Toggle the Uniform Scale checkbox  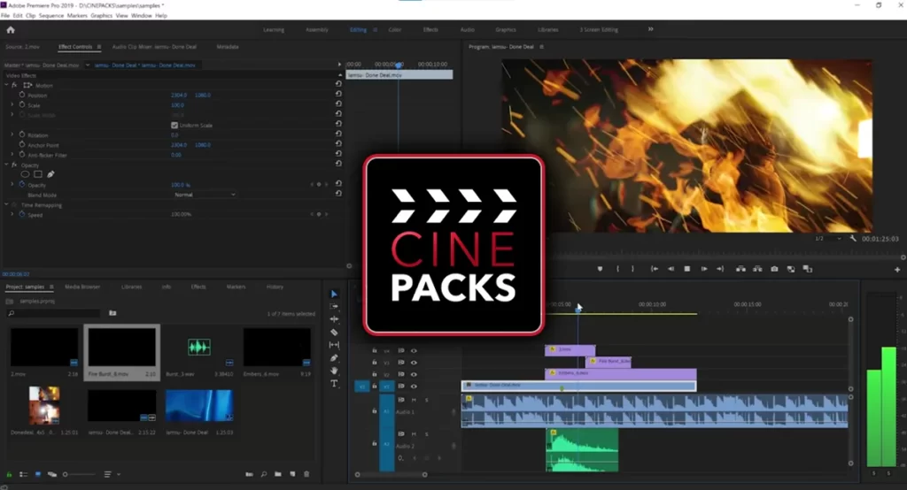174,125
